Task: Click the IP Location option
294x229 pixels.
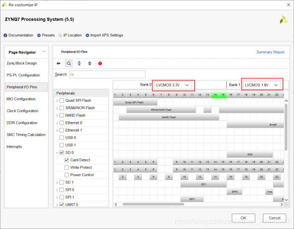Action: [x=72, y=35]
